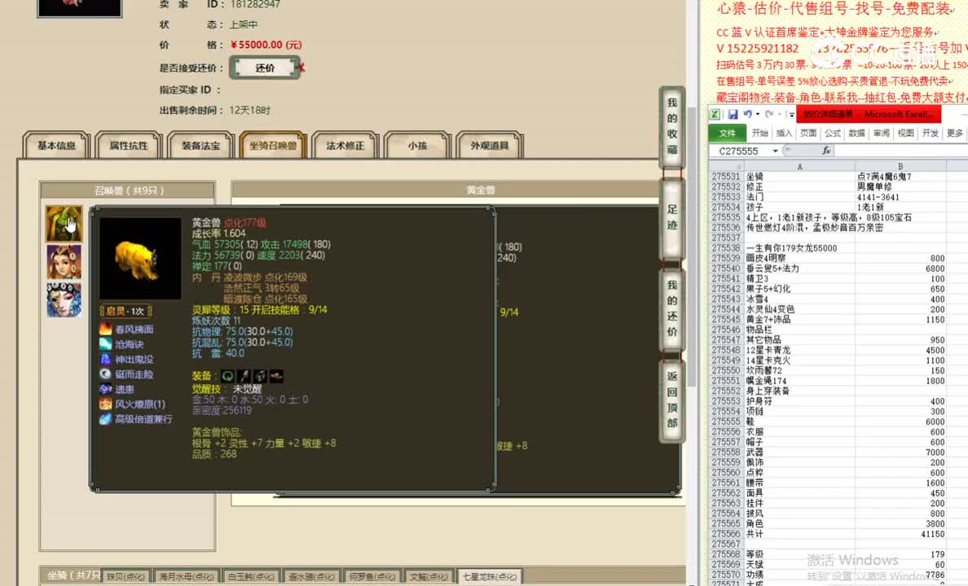This screenshot has height=586, width=968.
Task: Click the 铤而走险 skill icon
Action: tap(106, 374)
